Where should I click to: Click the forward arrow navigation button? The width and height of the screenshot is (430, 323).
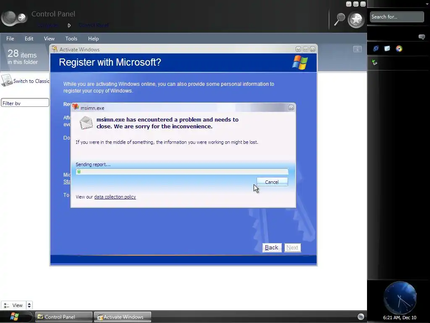click(22, 18)
